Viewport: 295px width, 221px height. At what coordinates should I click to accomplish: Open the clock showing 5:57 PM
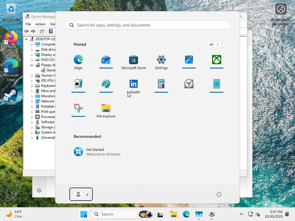click(274, 214)
